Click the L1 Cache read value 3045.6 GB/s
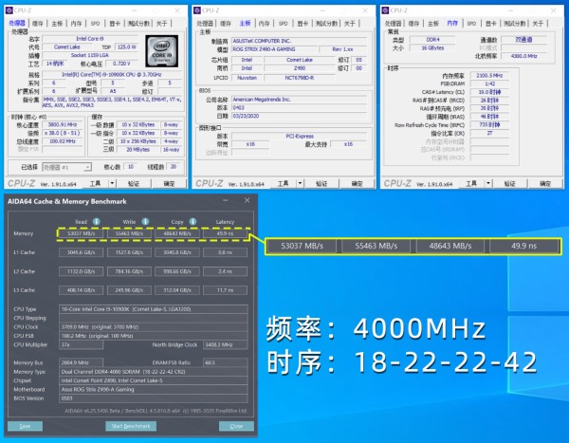This screenshot has width=569, height=443. pyautogui.click(x=81, y=252)
